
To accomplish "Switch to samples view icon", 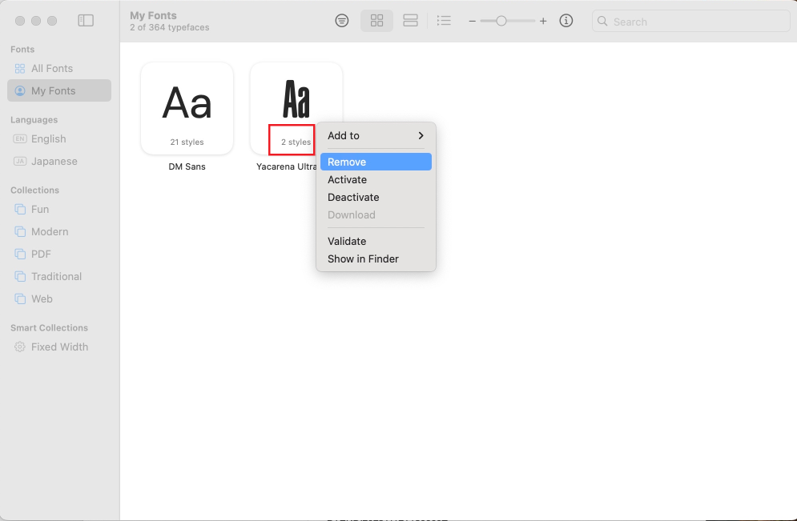I will click(x=410, y=20).
